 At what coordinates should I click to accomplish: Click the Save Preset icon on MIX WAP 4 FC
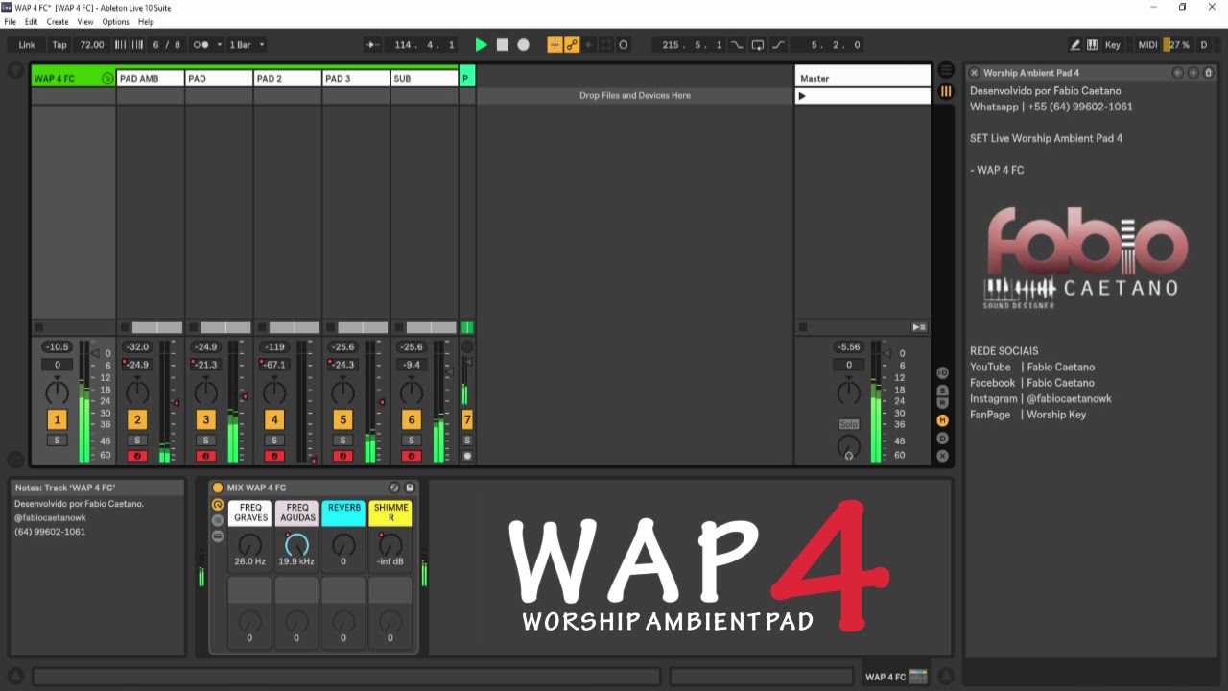click(x=410, y=488)
